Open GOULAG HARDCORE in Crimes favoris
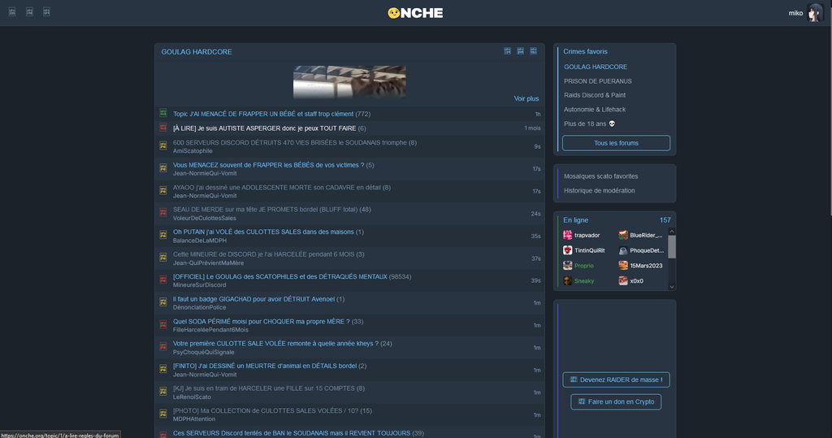This screenshot has height=438, width=832. (596, 67)
